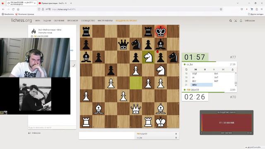Open notifications bell icon

[x=241, y=21]
